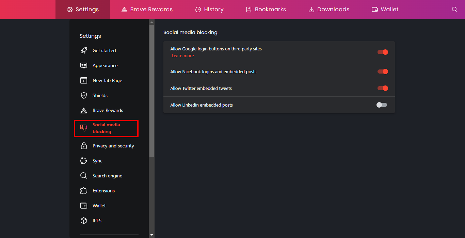Click the Brave Rewards triangle icon
This screenshot has width=465, height=238.
point(84,110)
